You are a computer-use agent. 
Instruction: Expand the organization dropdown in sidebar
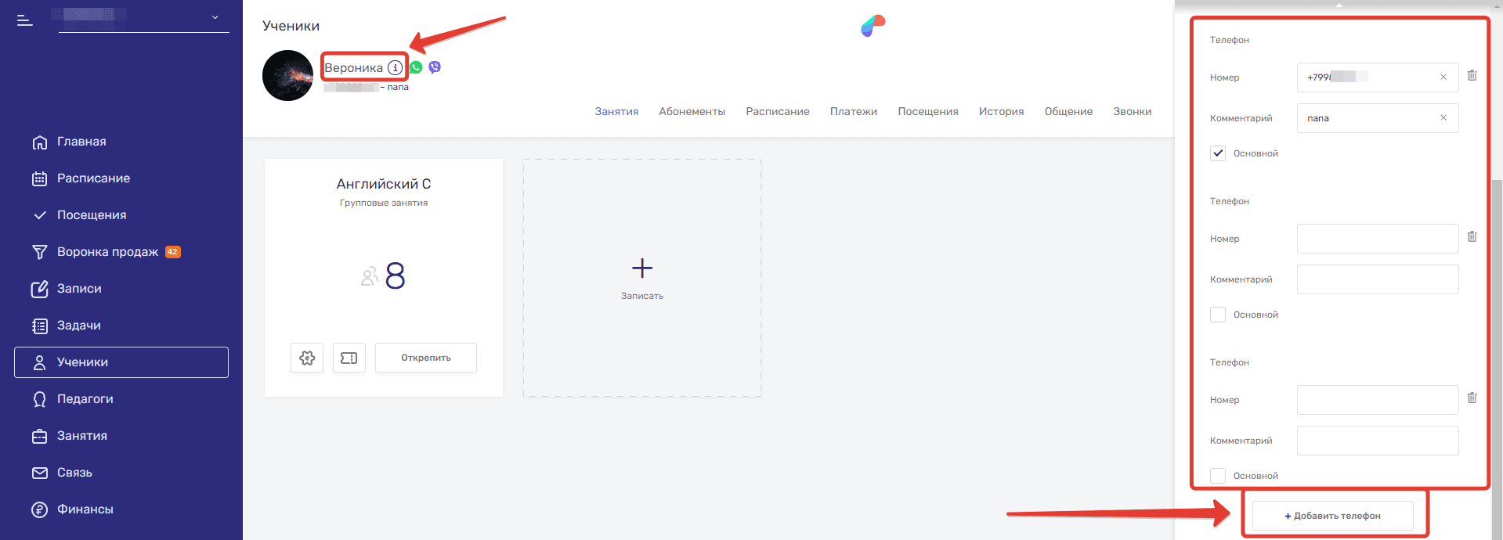tap(215, 17)
